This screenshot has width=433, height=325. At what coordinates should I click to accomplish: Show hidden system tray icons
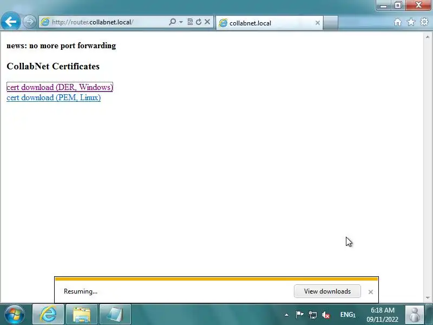[x=287, y=315]
